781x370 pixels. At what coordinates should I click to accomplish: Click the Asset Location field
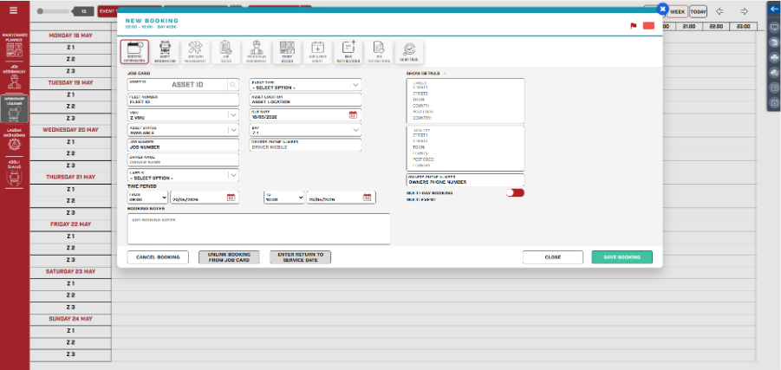(305, 100)
